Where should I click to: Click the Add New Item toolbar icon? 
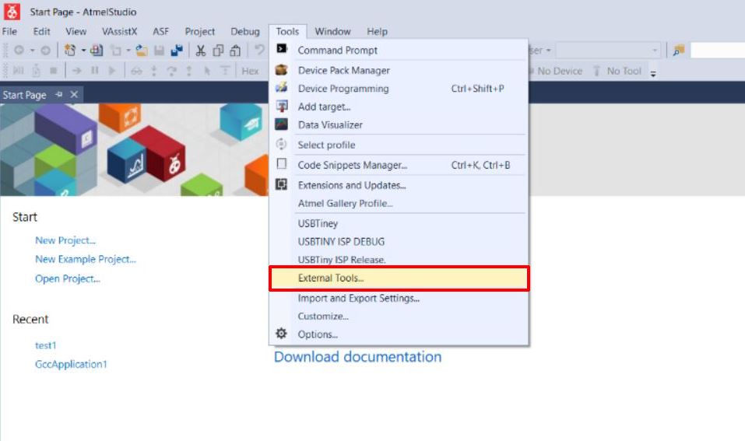pyautogui.click(x=115, y=51)
